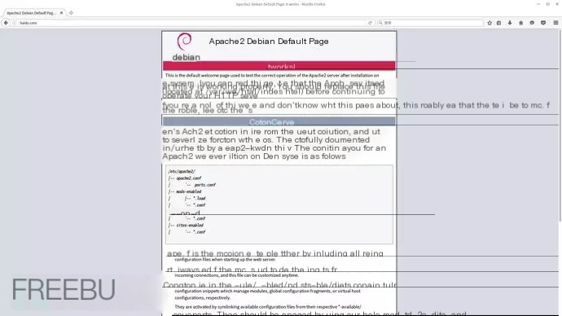Close the Apache2 Debian Default Page tab
This screenshot has width=562, height=316.
(x=61, y=13)
